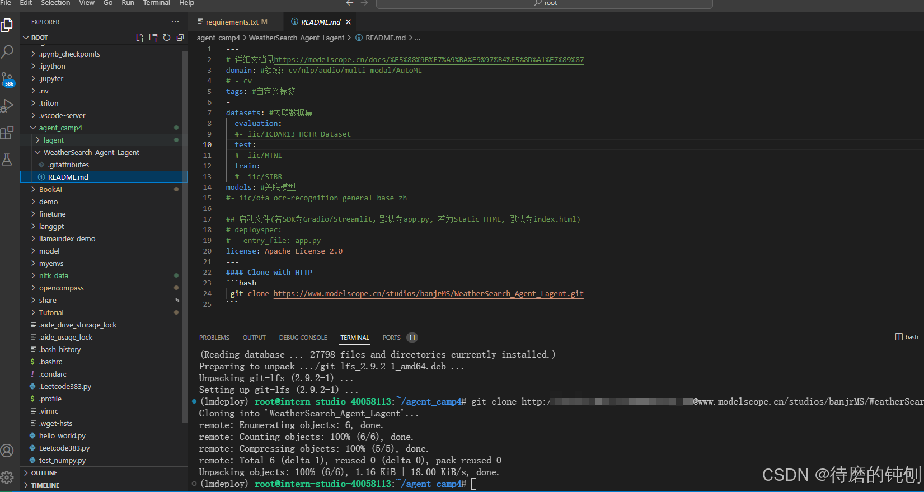Screen dimensions: 924x492
Task: Open the Help menu
Action: 186,3
